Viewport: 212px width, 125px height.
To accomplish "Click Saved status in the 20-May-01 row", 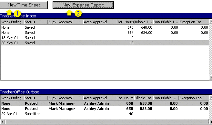I will tap(30, 43).
